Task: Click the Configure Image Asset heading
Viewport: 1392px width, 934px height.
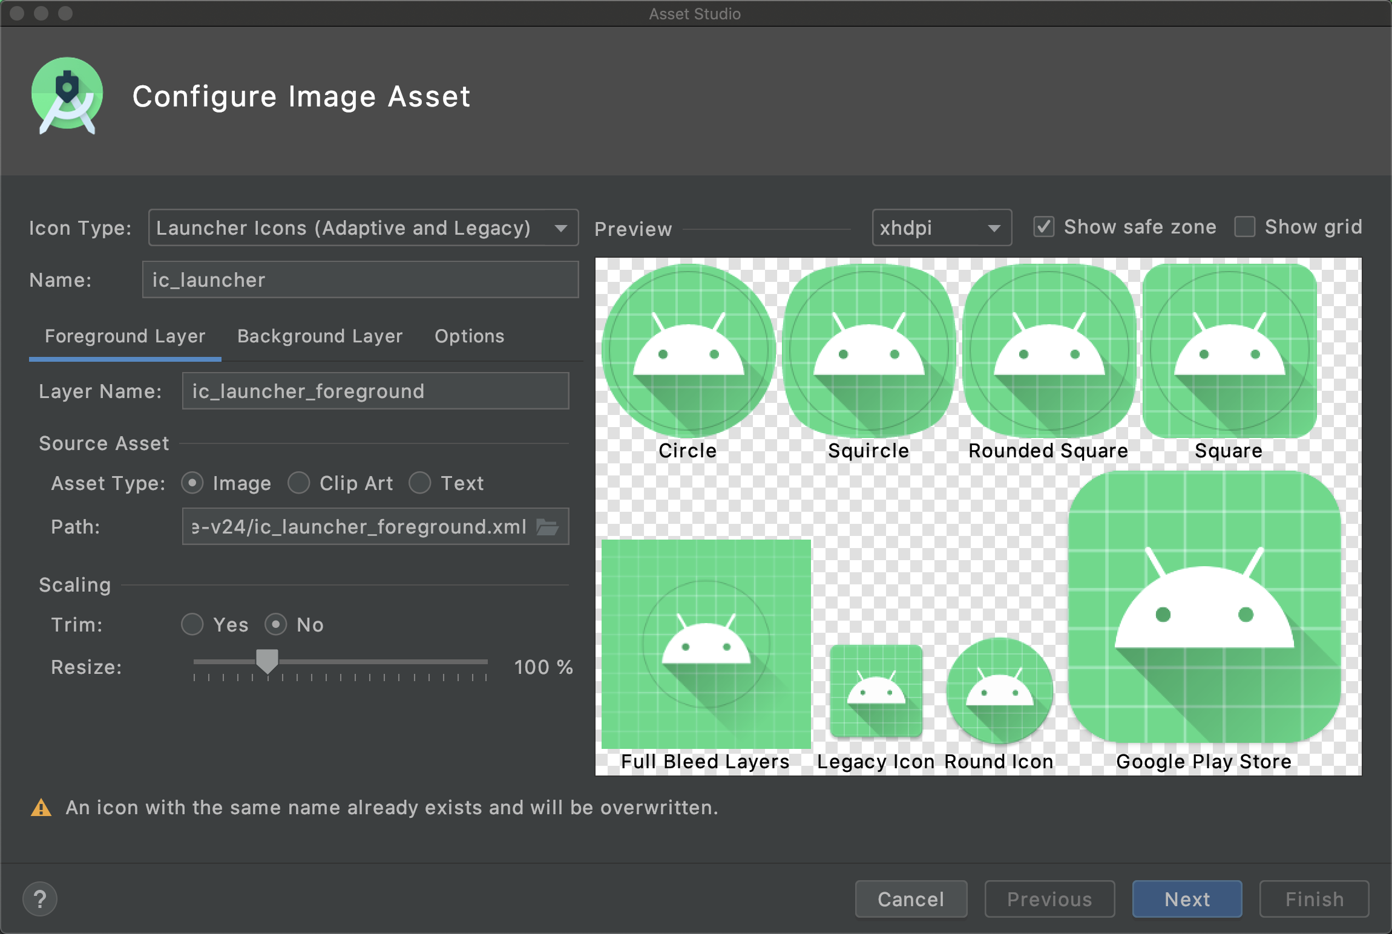Action: 301,96
